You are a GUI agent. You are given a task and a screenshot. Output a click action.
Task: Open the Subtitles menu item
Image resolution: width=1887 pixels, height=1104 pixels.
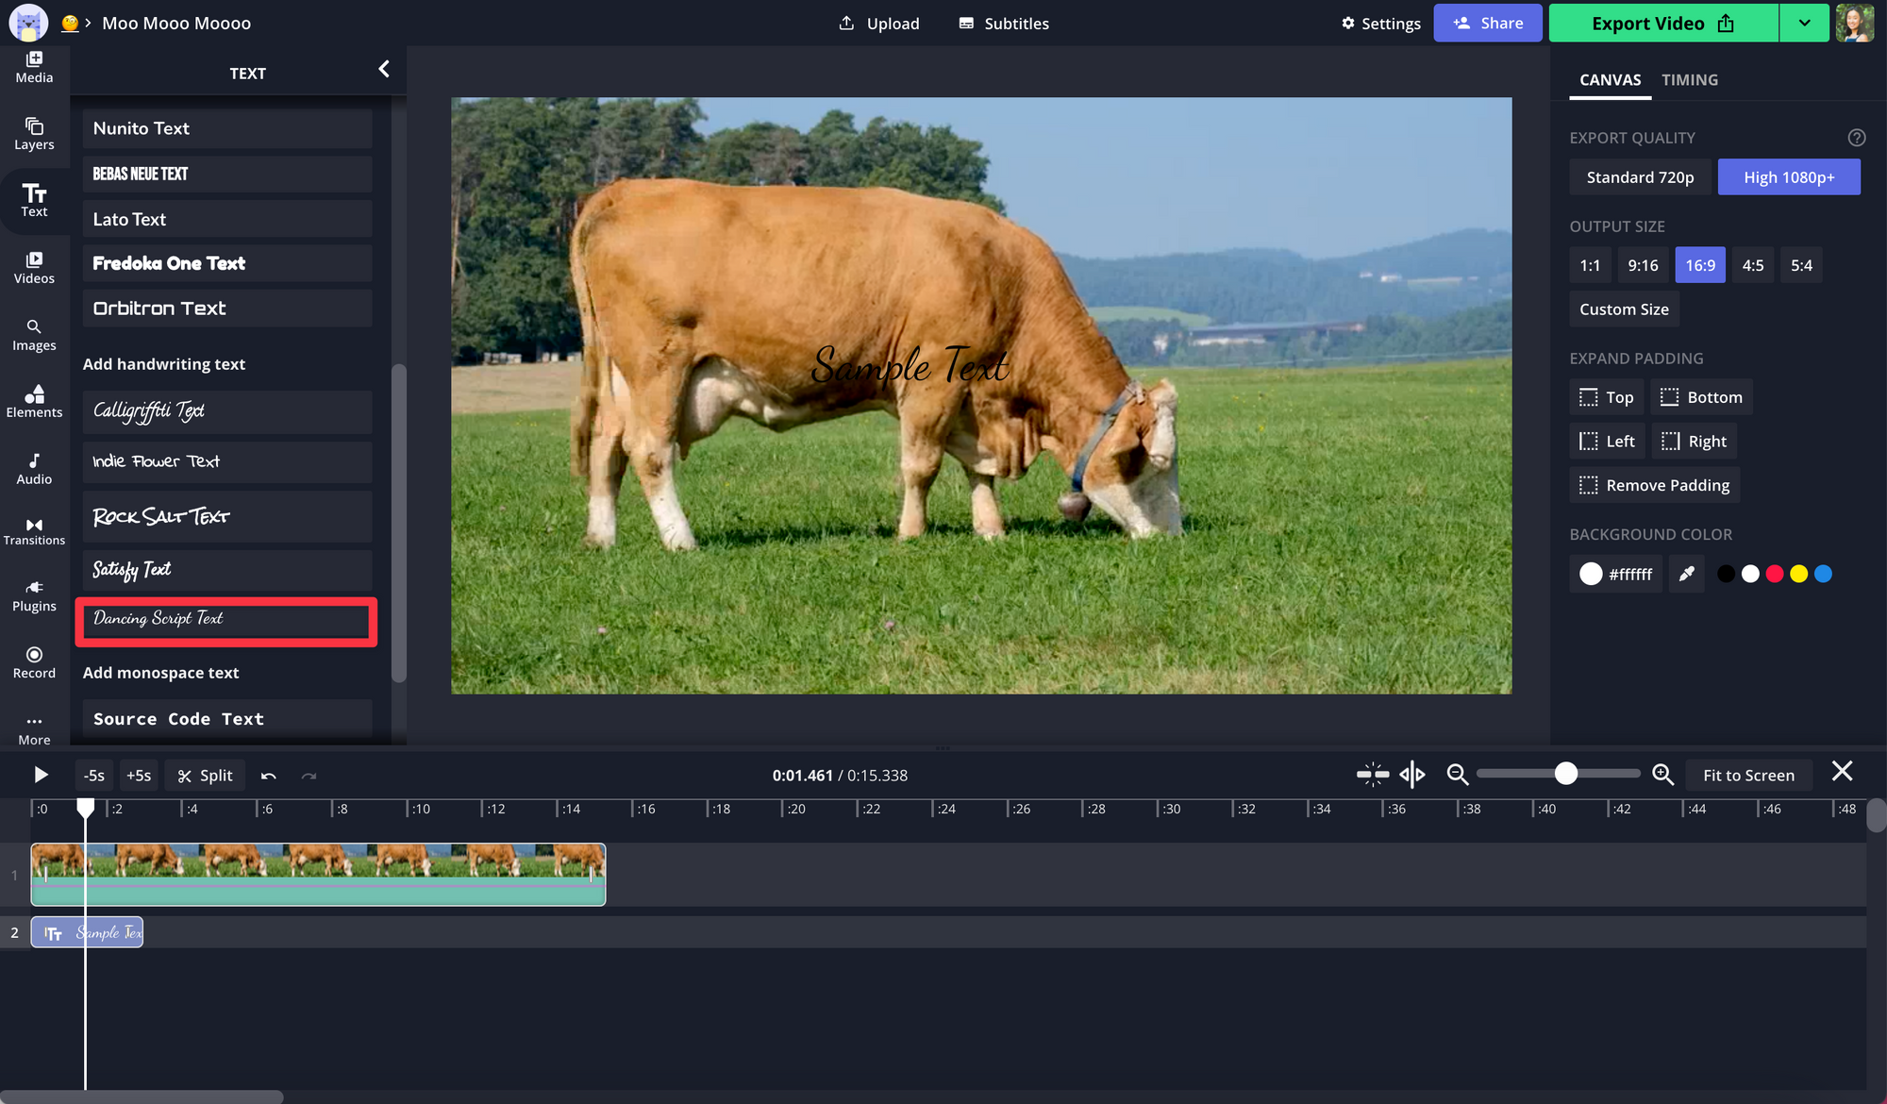click(1004, 23)
